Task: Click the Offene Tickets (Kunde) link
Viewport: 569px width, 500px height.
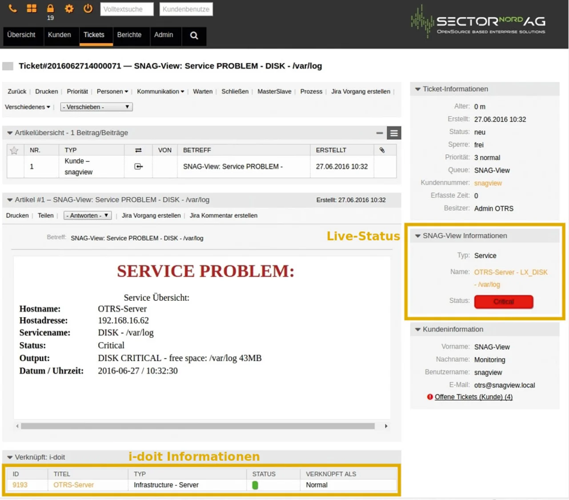Action: [473, 397]
